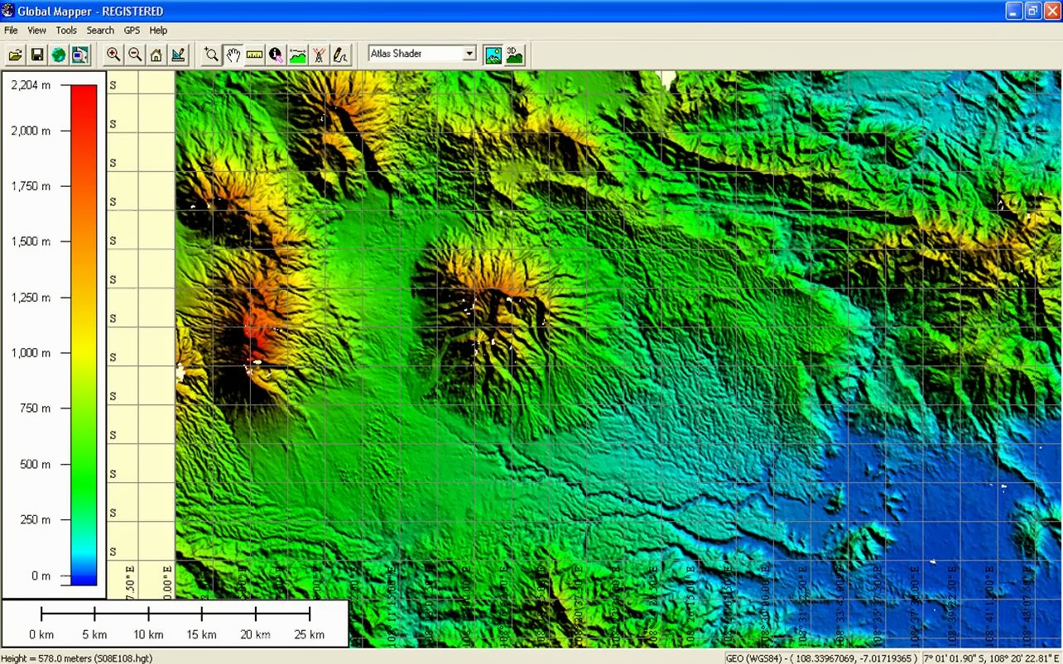Open the Overlay Control Center

pyautogui.click(x=79, y=55)
